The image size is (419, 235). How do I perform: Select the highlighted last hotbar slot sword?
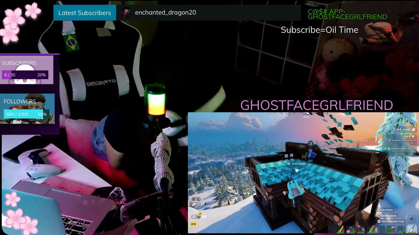(412, 229)
